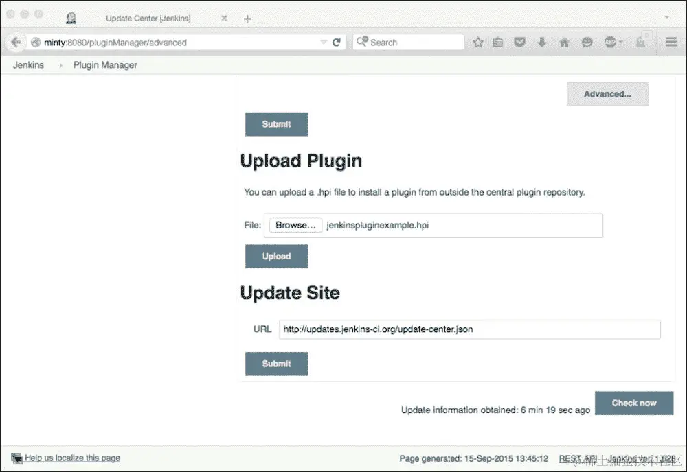Close the Update Center tab
Image resolution: width=687 pixels, height=472 pixels.
[225, 19]
